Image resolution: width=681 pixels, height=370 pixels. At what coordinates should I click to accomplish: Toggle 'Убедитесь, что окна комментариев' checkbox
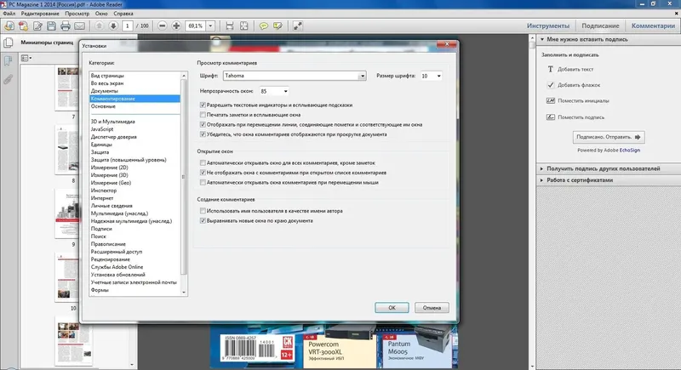(x=203, y=134)
